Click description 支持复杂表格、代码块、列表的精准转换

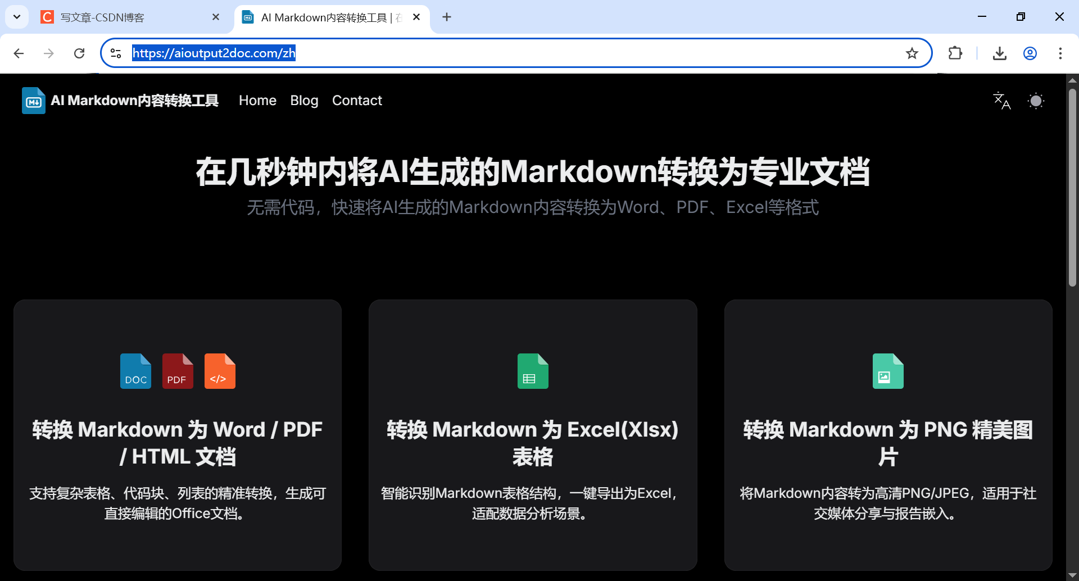(x=178, y=503)
